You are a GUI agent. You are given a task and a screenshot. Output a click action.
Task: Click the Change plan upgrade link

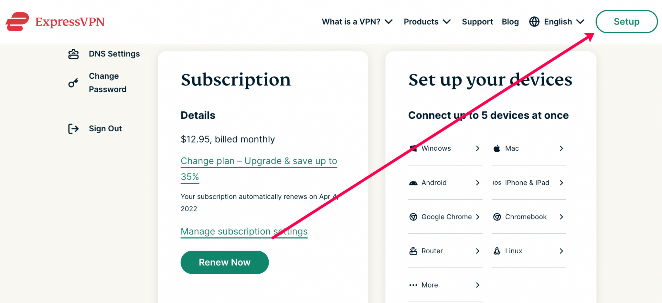(x=259, y=161)
